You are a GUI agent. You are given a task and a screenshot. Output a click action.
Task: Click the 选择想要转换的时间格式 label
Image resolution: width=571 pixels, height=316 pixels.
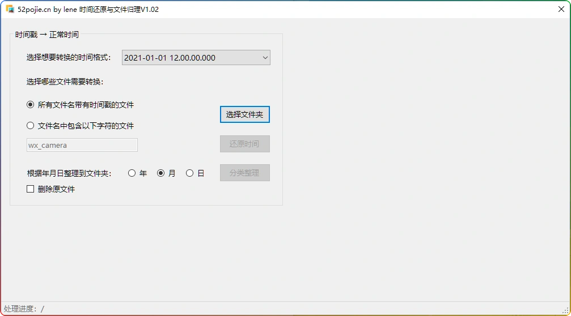tap(69, 57)
